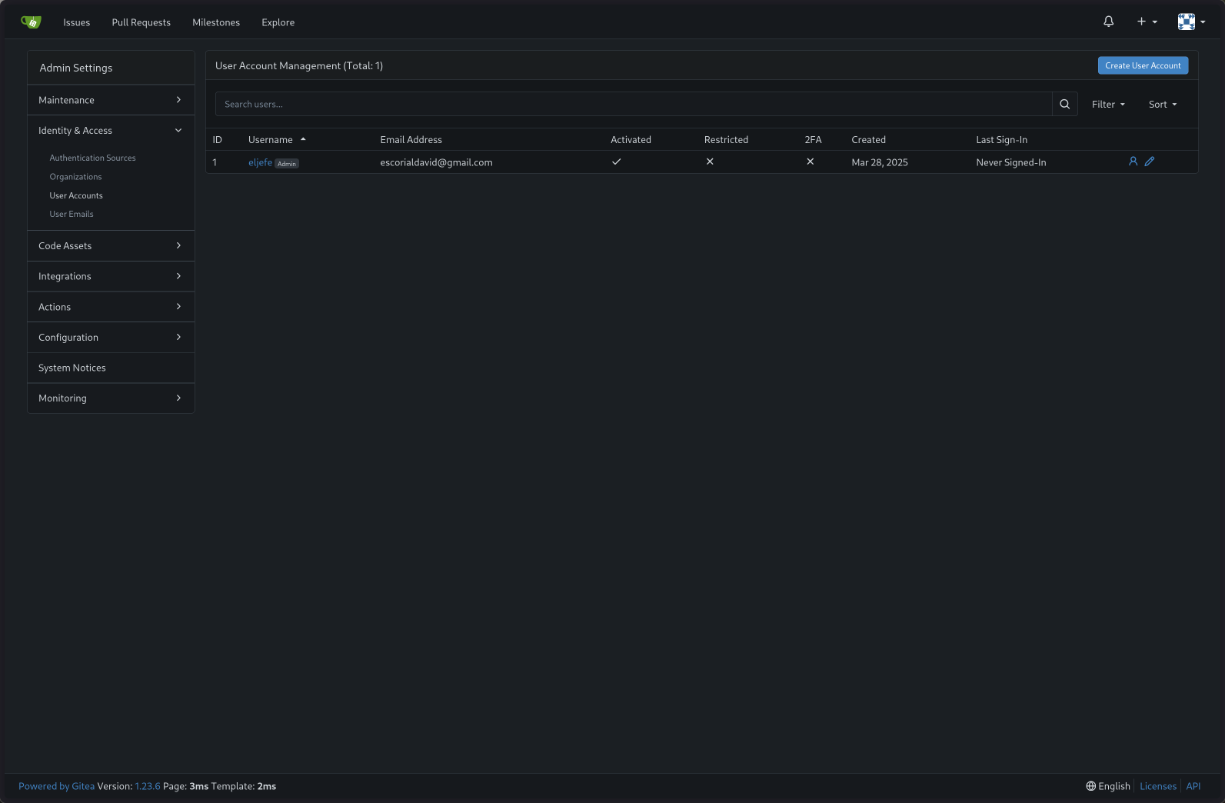
Task: Click the Created date Mar 28, 2025
Action: (880, 162)
